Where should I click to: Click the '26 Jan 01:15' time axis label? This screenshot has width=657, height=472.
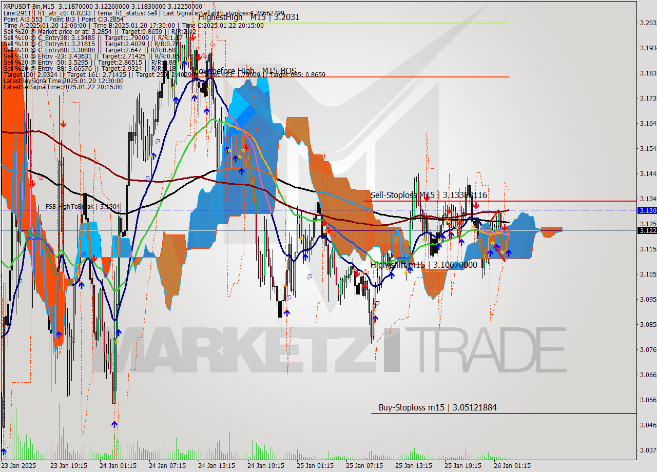(x=512, y=466)
